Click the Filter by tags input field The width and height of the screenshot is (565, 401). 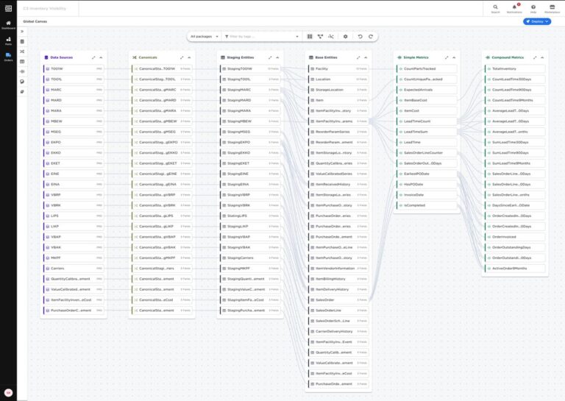tap(261, 36)
